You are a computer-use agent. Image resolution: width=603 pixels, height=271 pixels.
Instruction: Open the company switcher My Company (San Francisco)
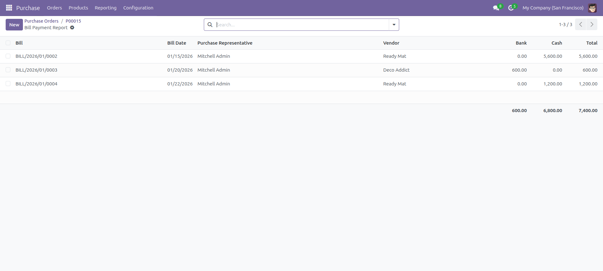pyautogui.click(x=553, y=8)
